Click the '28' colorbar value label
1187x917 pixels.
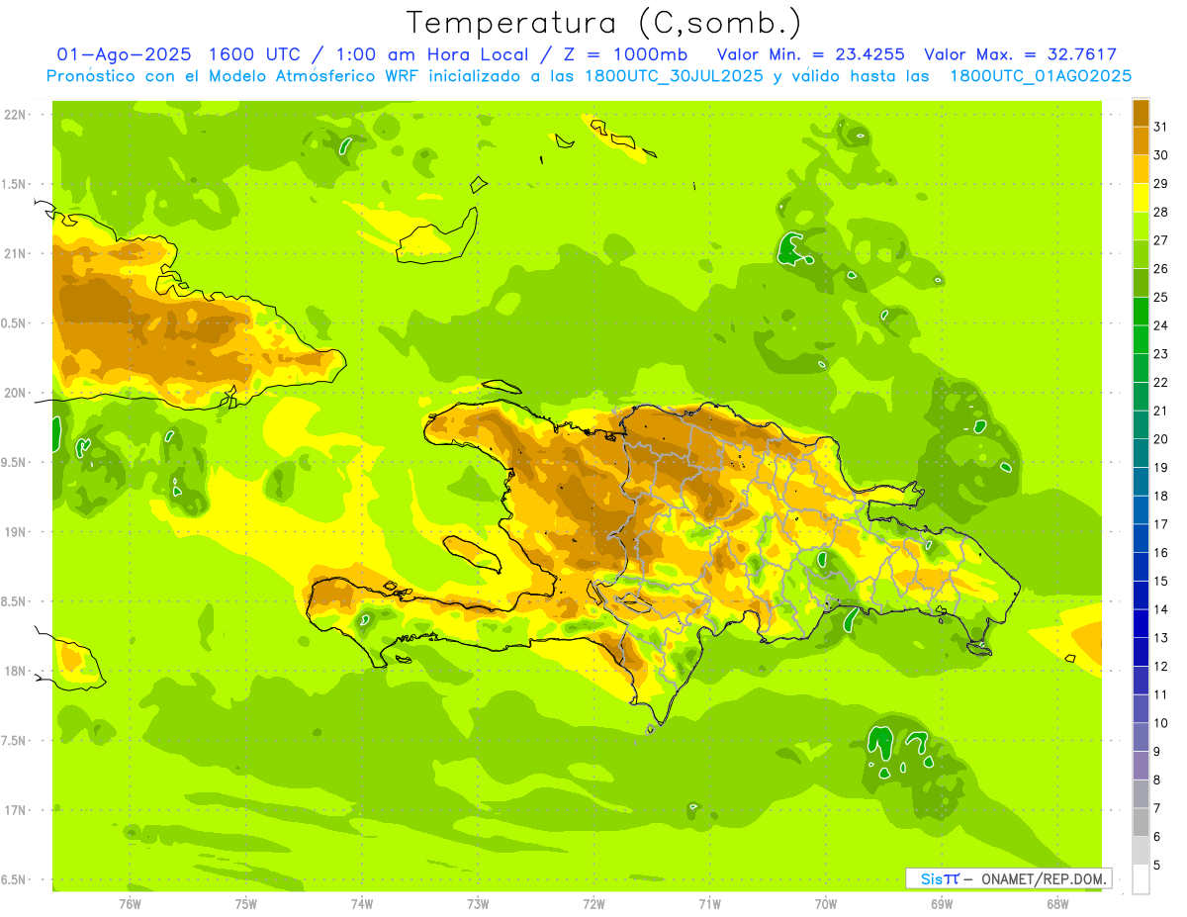tap(1160, 211)
